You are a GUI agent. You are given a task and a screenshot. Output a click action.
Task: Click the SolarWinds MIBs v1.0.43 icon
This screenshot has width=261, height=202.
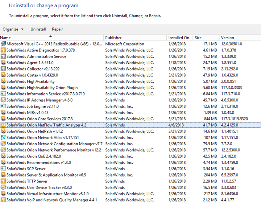pos(3,113)
